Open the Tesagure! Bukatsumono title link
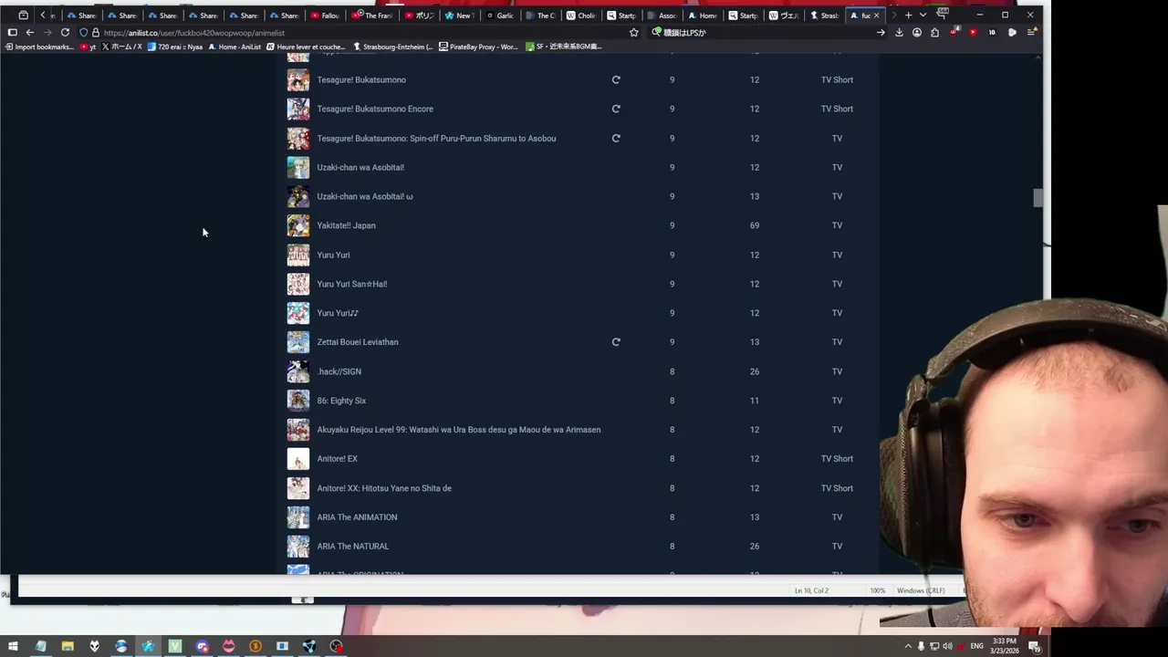 pos(361,79)
